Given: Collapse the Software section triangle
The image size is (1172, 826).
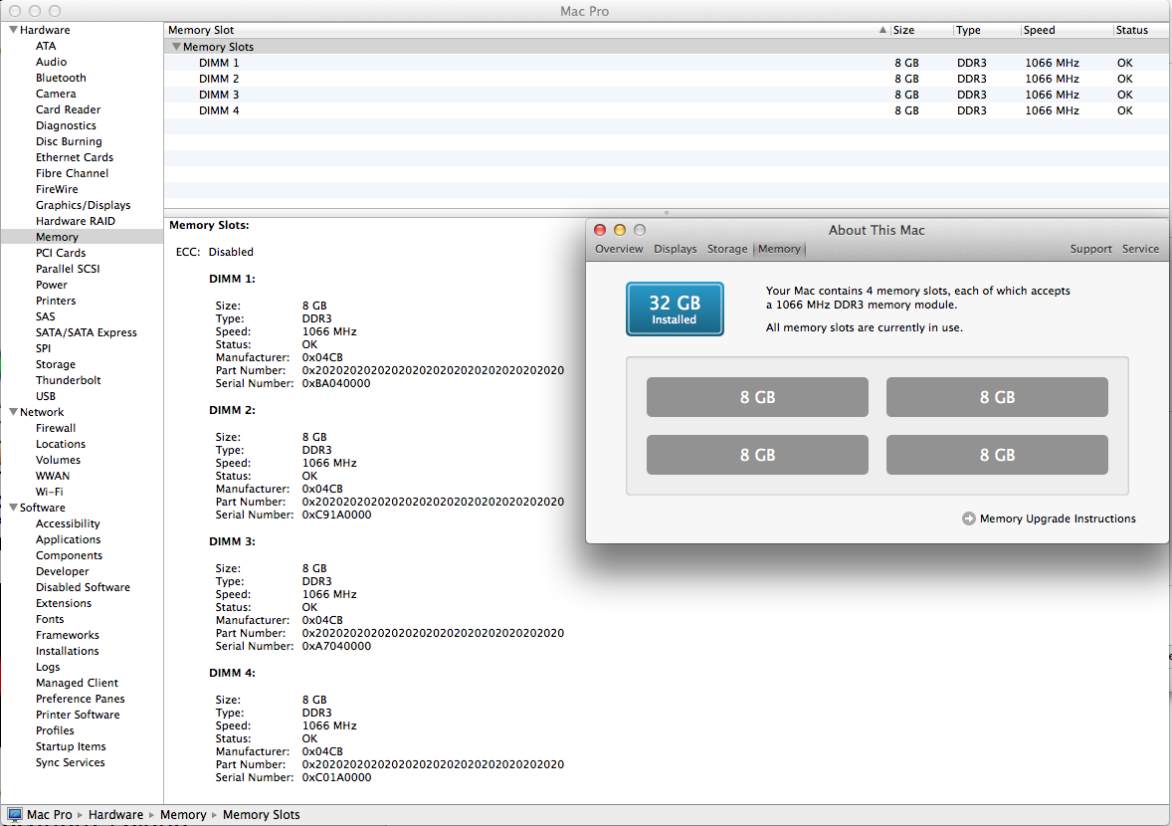Looking at the screenshot, I should pyautogui.click(x=13, y=508).
